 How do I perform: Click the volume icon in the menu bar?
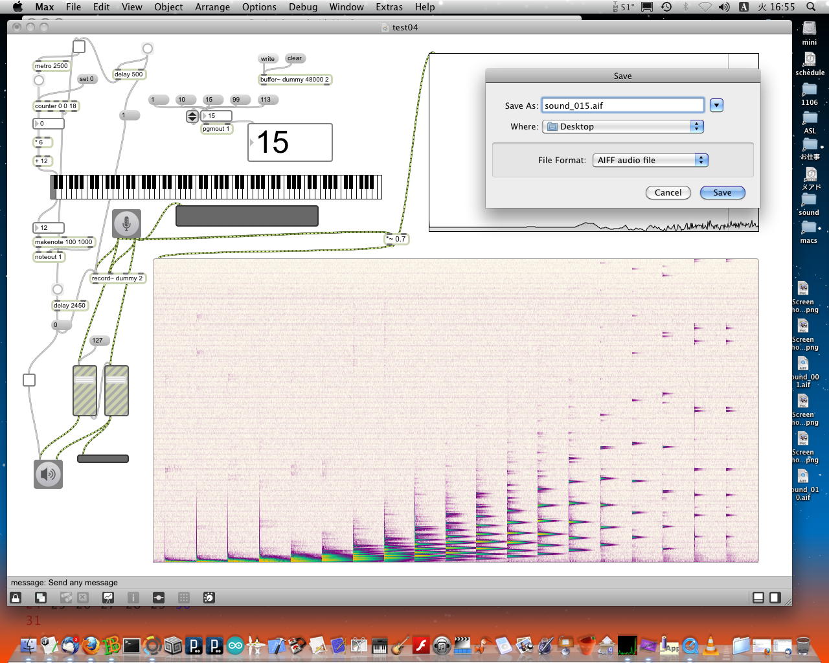(724, 7)
